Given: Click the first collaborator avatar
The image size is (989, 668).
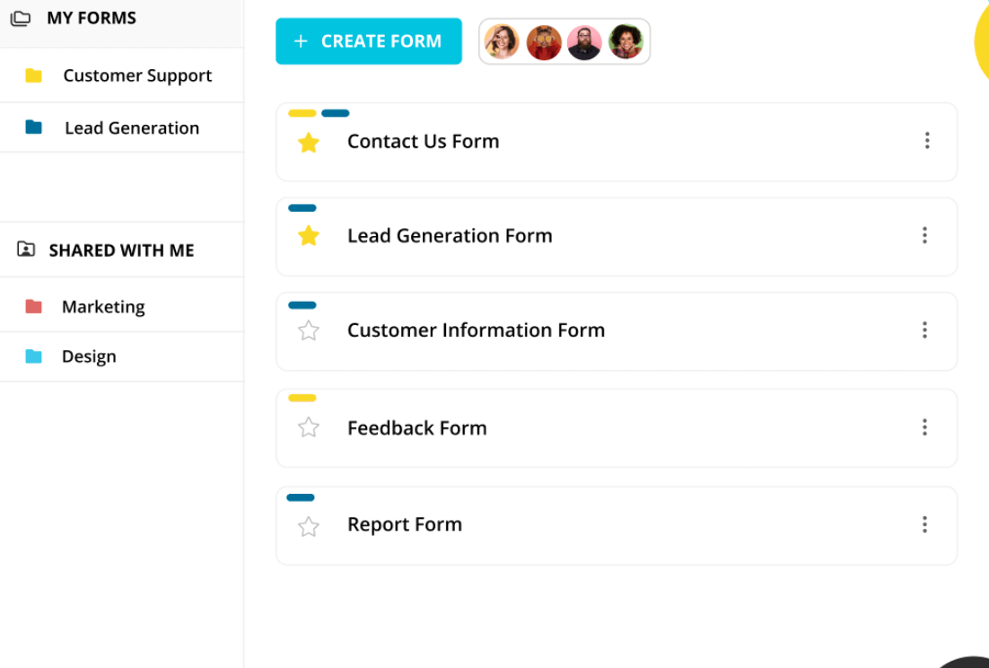Looking at the screenshot, I should click(502, 41).
